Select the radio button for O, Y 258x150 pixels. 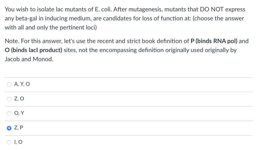pos(9,113)
